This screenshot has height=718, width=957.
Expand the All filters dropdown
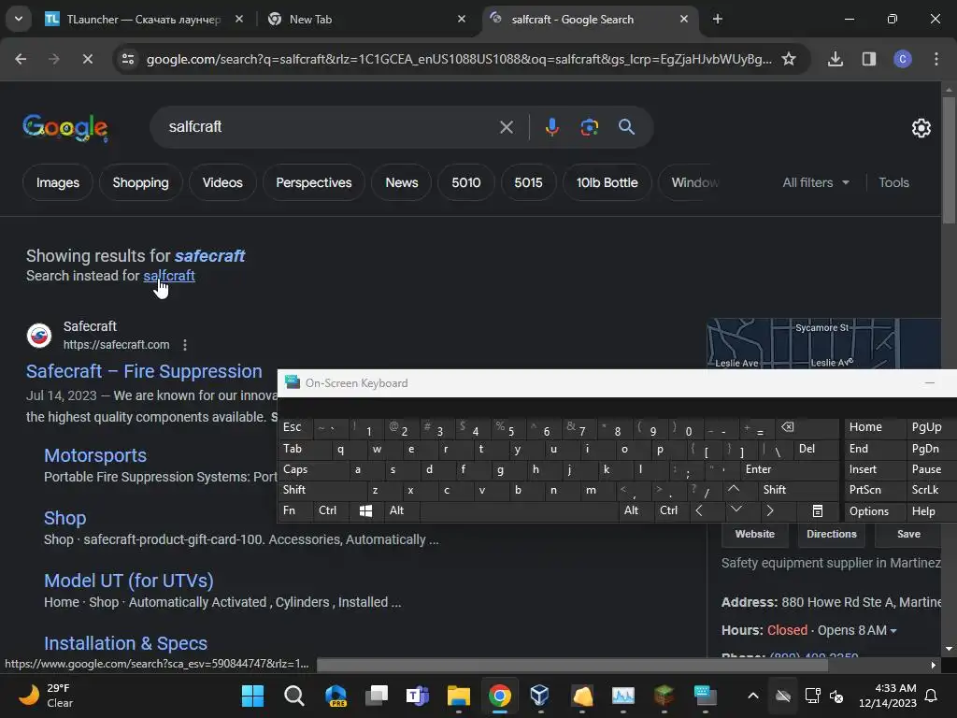pyautogui.click(x=815, y=182)
